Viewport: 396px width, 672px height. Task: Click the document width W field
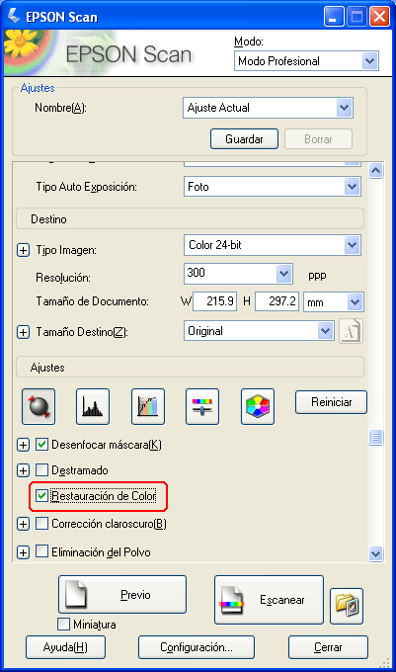215,301
